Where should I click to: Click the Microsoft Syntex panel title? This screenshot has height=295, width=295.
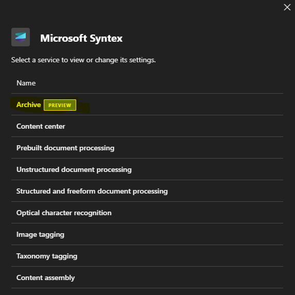[x=81, y=38]
